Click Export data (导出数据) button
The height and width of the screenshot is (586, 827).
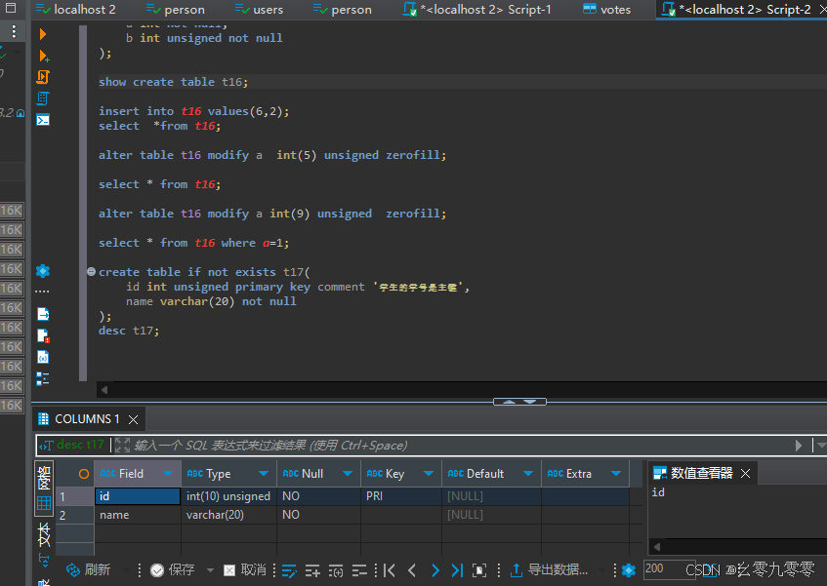pos(549,569)
